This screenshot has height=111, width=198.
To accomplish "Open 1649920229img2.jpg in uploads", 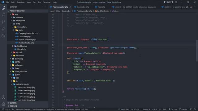I will [26, 100].
